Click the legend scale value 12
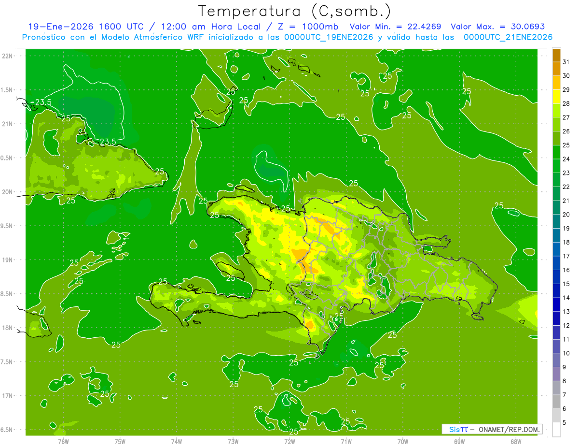This screenshot has width=579, height=448. pyautogui.click(x=566, y=326)
